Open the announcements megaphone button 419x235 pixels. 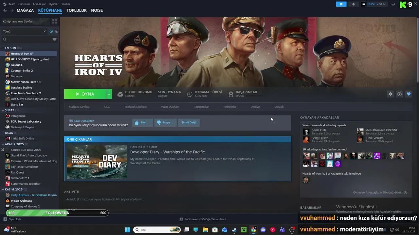[x=341, y=4]
